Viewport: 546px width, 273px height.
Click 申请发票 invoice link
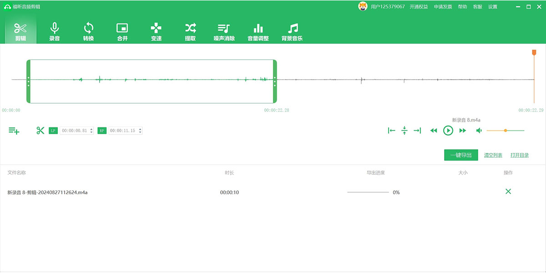[x=443, y=7]
